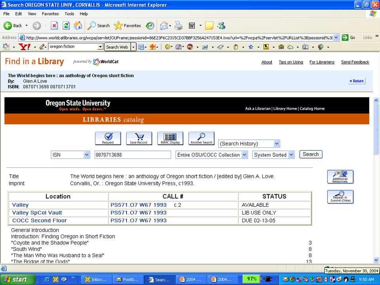Click the Go button next to address
Image resolution: width=380 pixels, height=285 pixels.
[348, 38]
